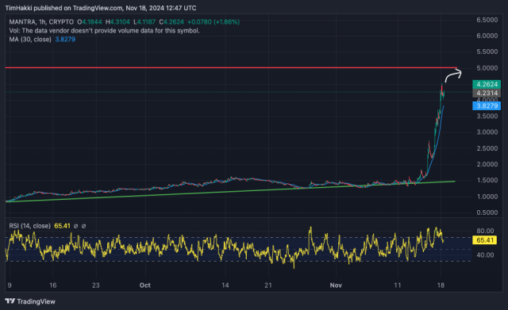Click the 6.5000 price scale value

[487, 20]
